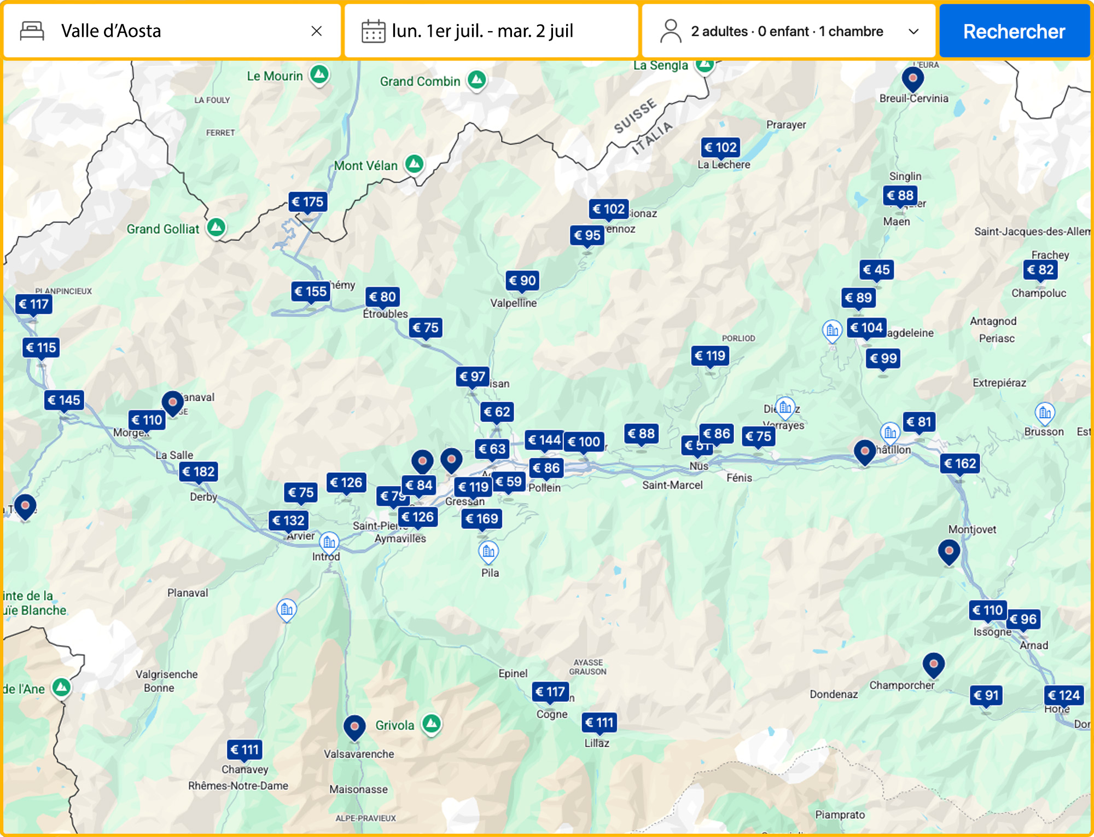Open the € 124 marker near Hône
The width and height of the screenshot is (1094, 837).
click(x=1064, y=695)
